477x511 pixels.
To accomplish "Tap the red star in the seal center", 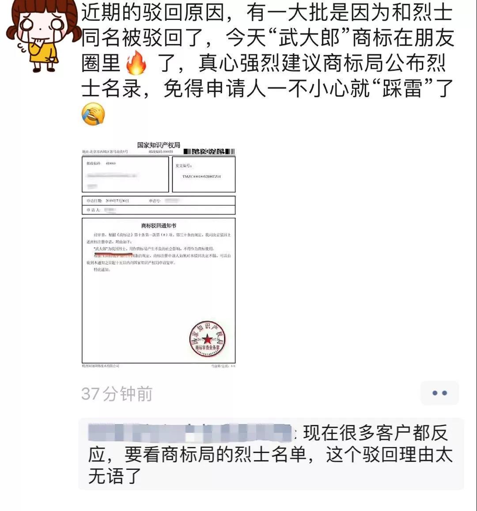I will point(207,339).
